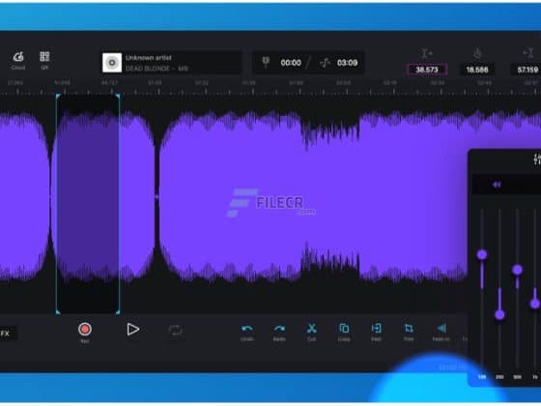Viewport: 541px width, 406px height.
Task: Click the album art thumbnail for Unknown artist
Action: click(x=112, y=63)
